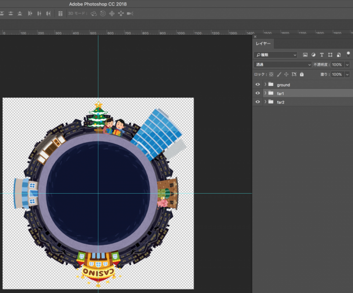Click the pixel layer filter icon
This screenshot has height=293, width=353.
[305, 55]
